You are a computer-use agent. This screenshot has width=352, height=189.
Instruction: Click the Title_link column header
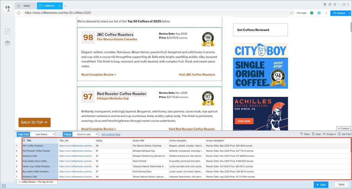77,141
